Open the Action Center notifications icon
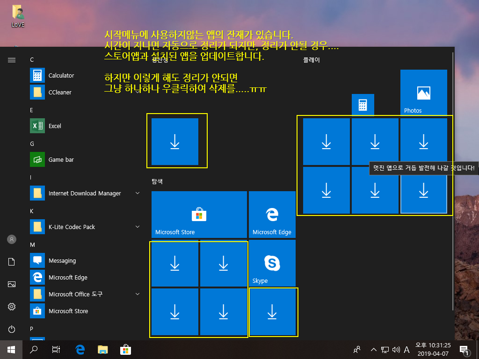Screen dimensions: 479x359 point(464,350)
